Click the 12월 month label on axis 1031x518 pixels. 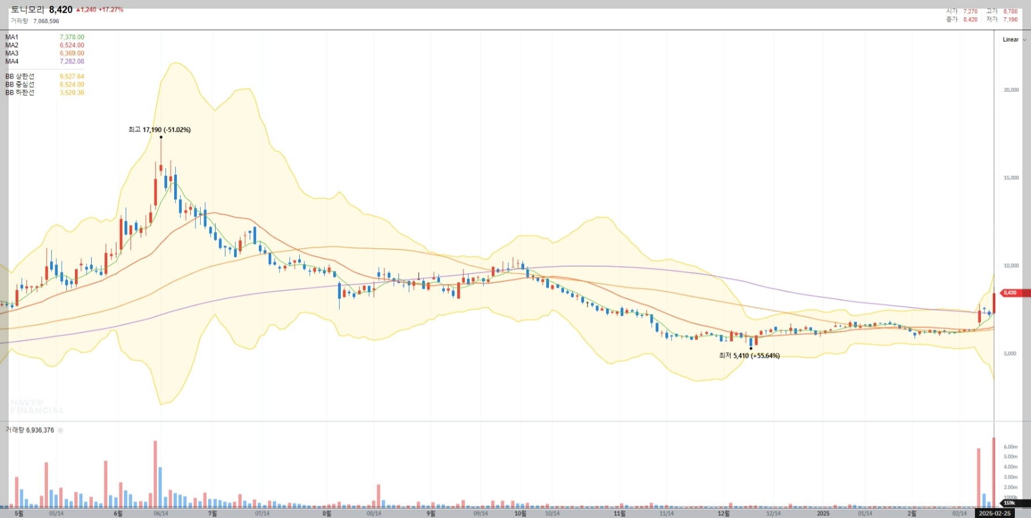click(x=724, y=513)
